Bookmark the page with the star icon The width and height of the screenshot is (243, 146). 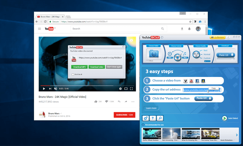190,22
